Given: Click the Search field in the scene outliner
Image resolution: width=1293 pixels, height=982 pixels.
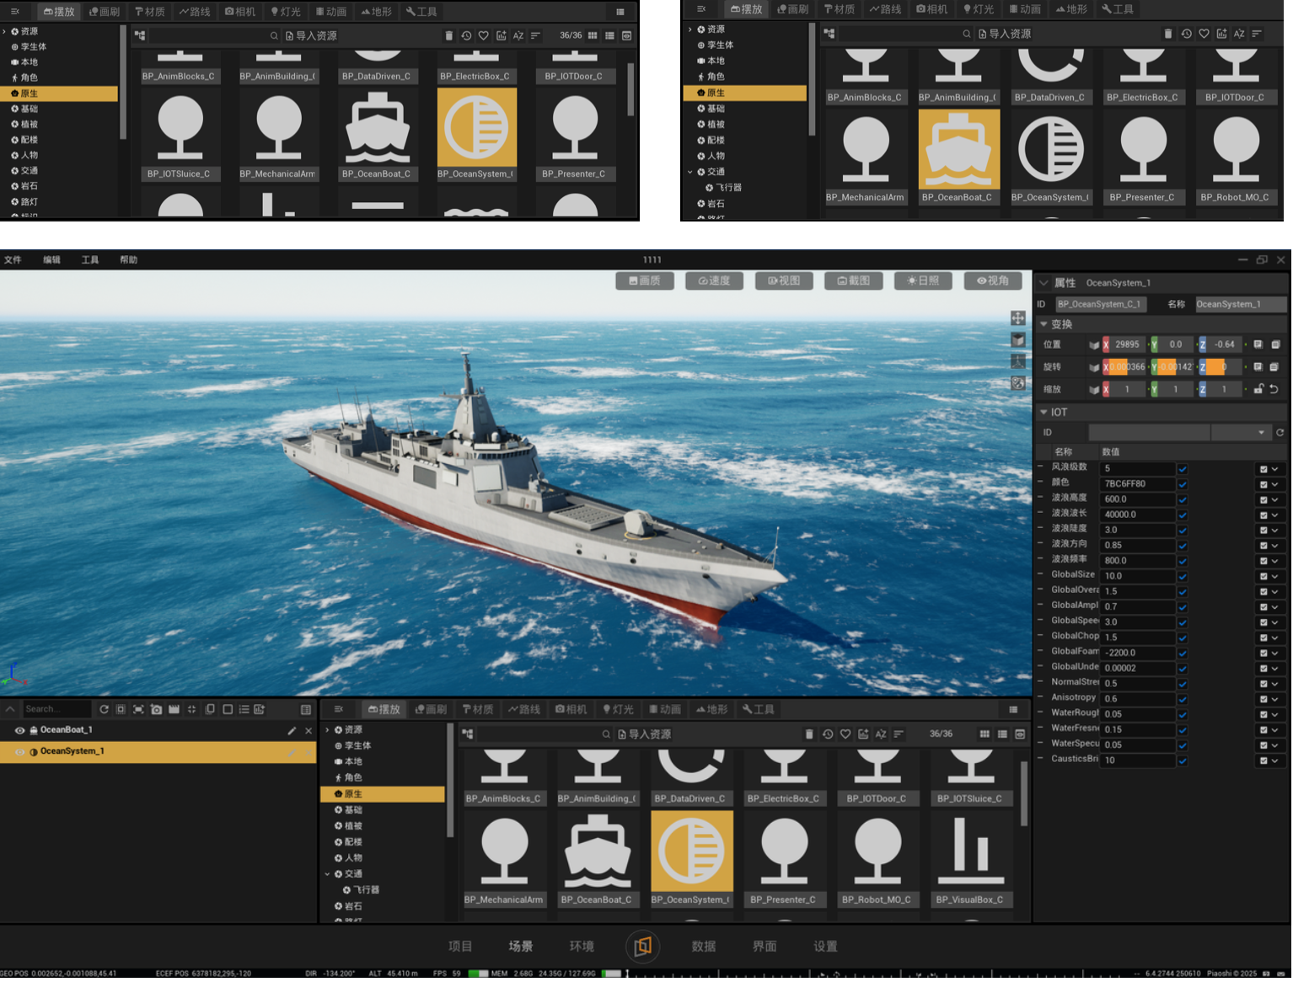Looking at the screenshot, I should coord(56,709).
